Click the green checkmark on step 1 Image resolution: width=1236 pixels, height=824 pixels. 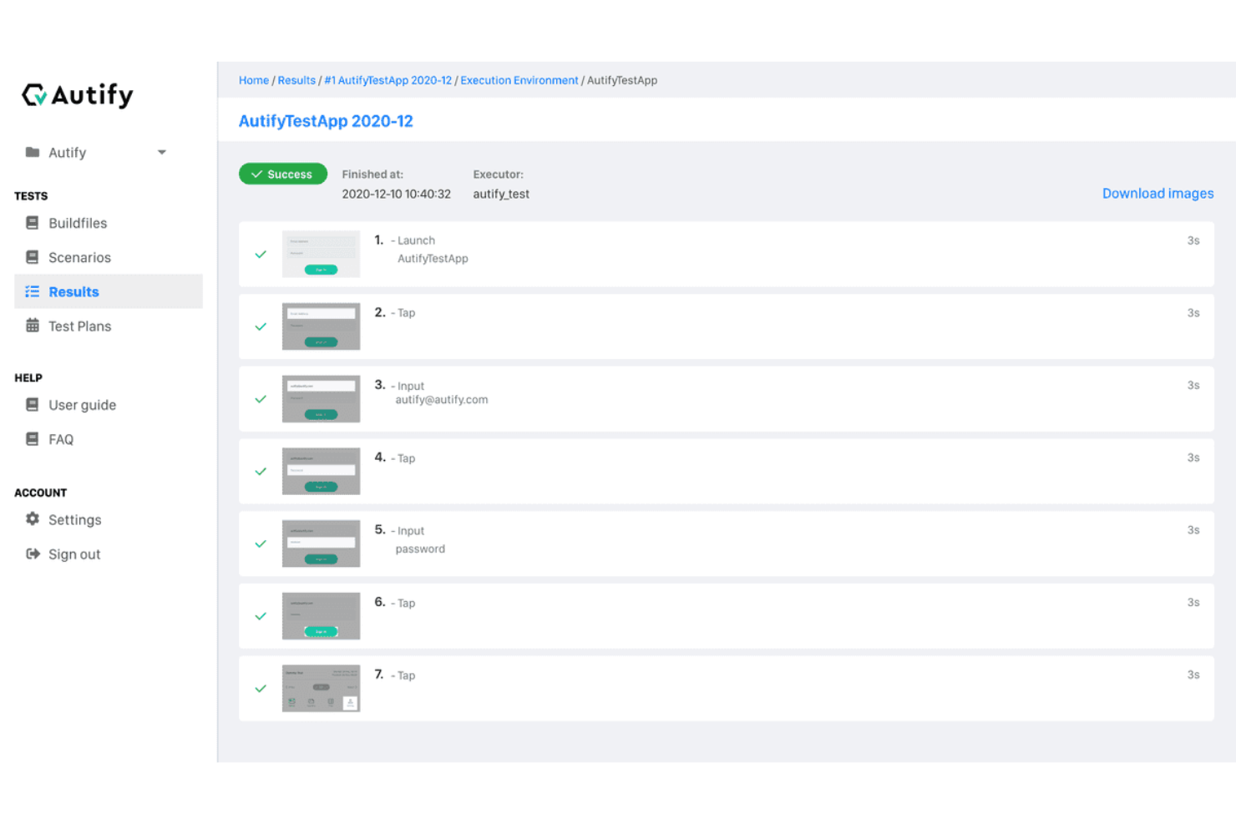click(x=260, y=254)
